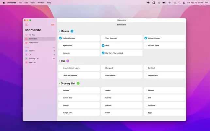Add a reminder to Car list
The image size is (210, 131).
pos(68,61)
